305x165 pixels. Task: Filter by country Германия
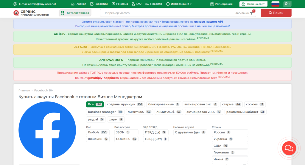click(x=230, y=153)
